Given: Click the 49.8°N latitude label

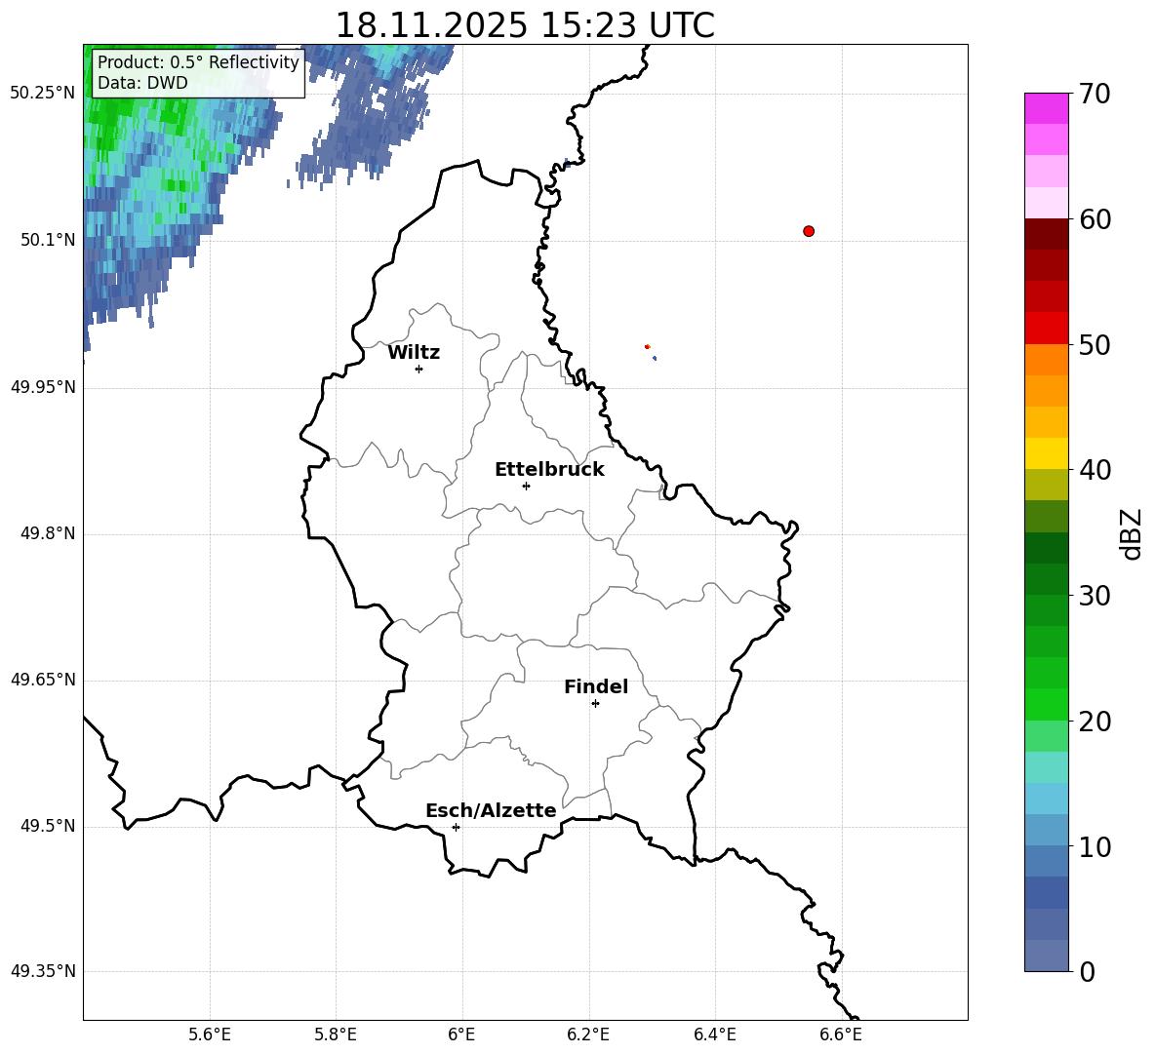Looking at the screenshot, I should point(48,533).
